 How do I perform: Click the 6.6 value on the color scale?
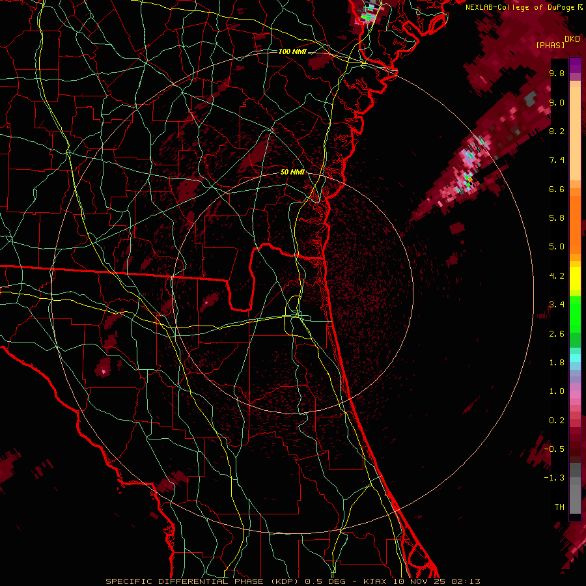[x=557, y=189]
